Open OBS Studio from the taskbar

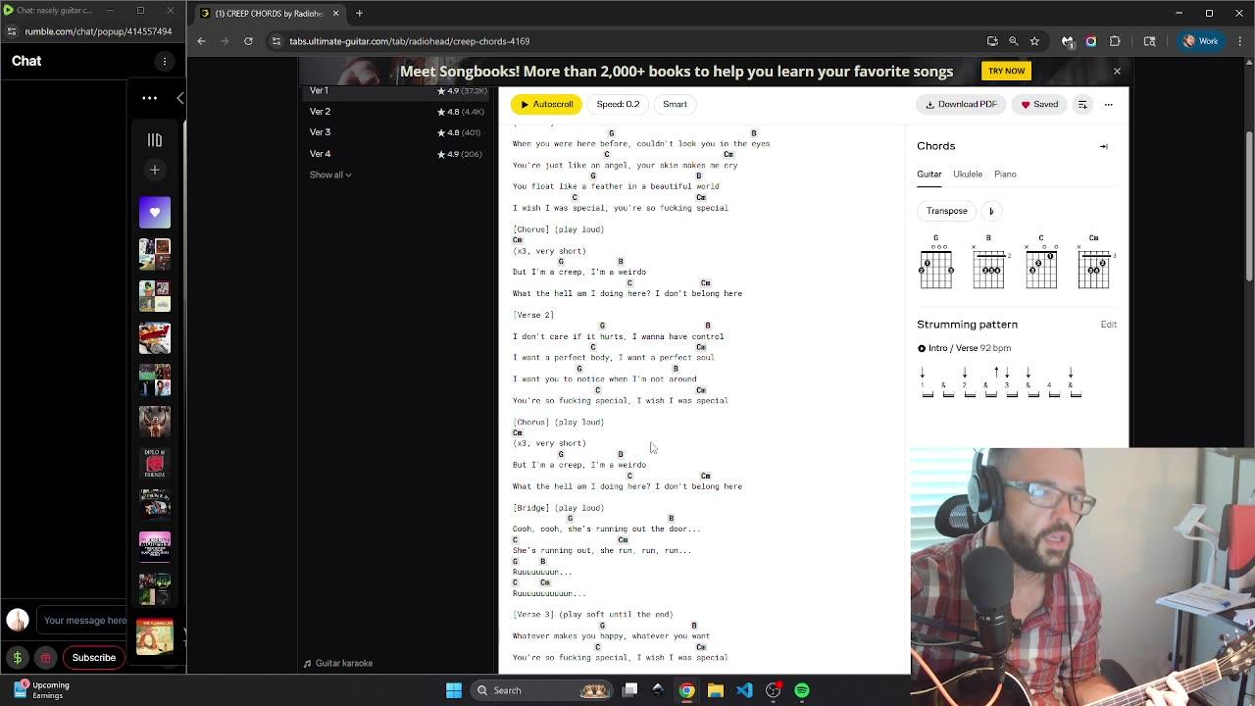(x=774, y=690)
